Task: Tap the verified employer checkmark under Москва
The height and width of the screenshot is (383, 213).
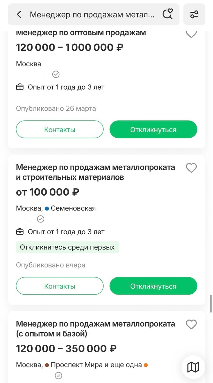Action: pos(55,74)
